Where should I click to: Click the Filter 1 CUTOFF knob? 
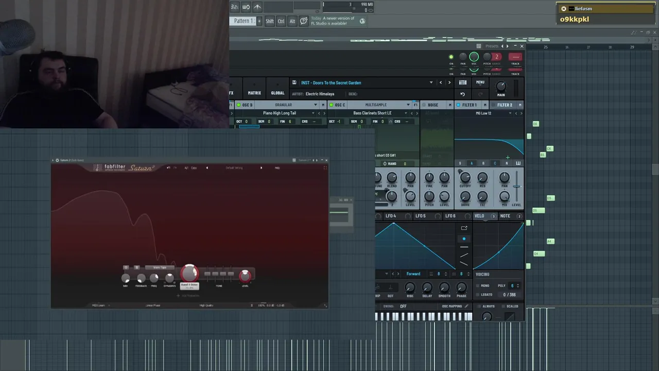[x=465, y=178]
